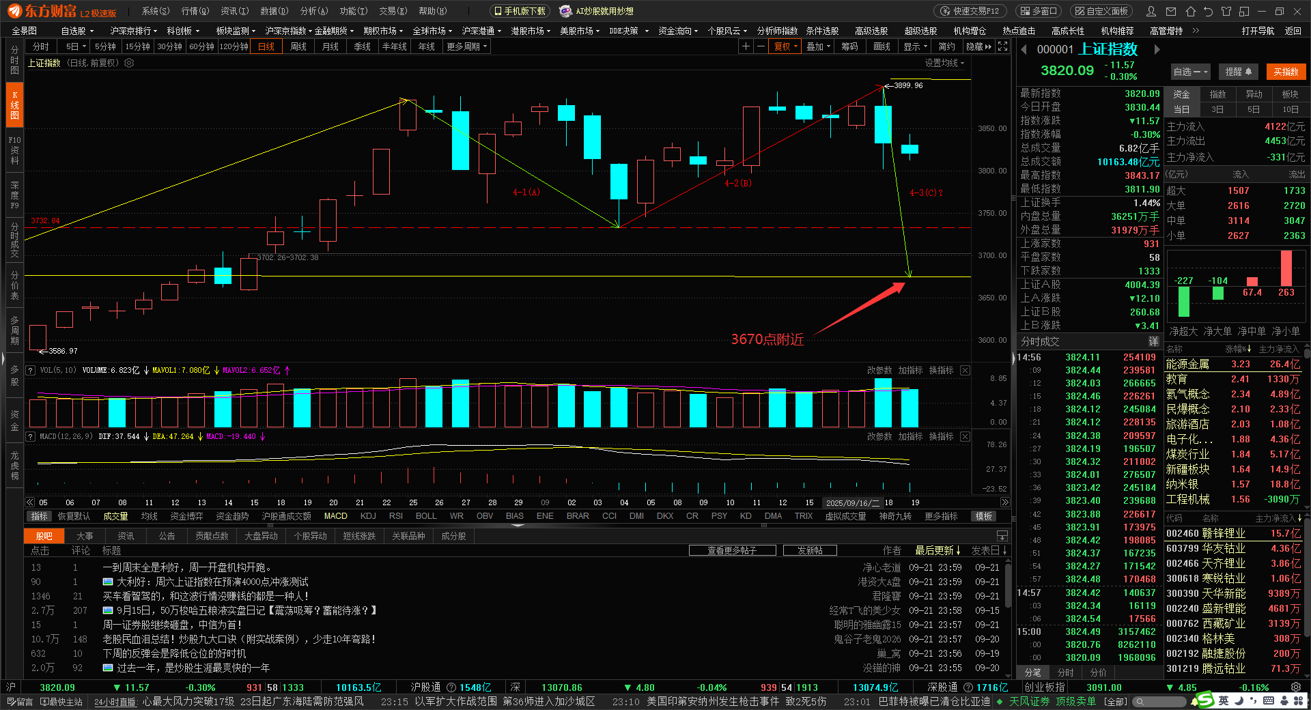Close the MACD indicator panel
The image size is (1311, 710).
coord(965,436)
